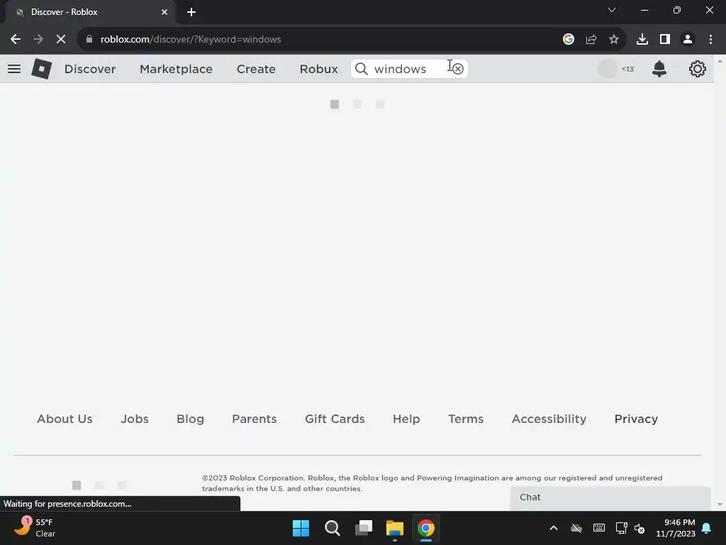Open the Roblox hamburger navigation menu
726x545 pixels.
[x=14, y=69]
